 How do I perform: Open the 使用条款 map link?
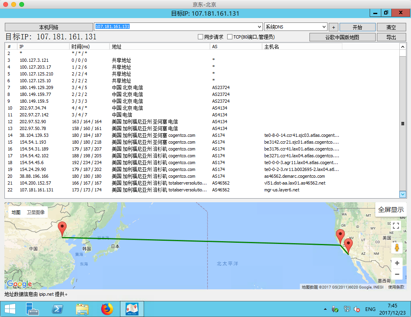pyautogui.click(x=396, y=287)
